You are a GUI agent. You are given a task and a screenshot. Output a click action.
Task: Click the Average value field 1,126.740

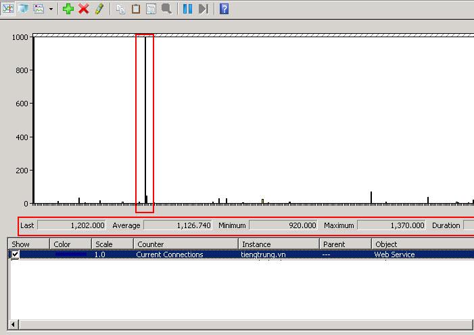pyautogui.click(x=178, y=225)
